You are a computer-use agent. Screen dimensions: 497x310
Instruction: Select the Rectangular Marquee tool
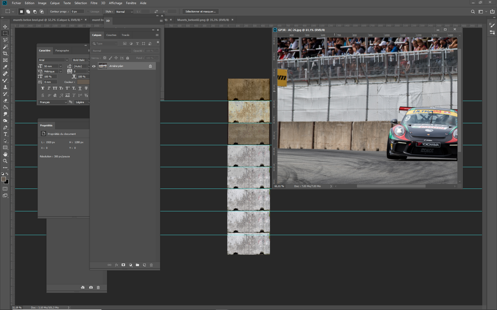(5, 33)
